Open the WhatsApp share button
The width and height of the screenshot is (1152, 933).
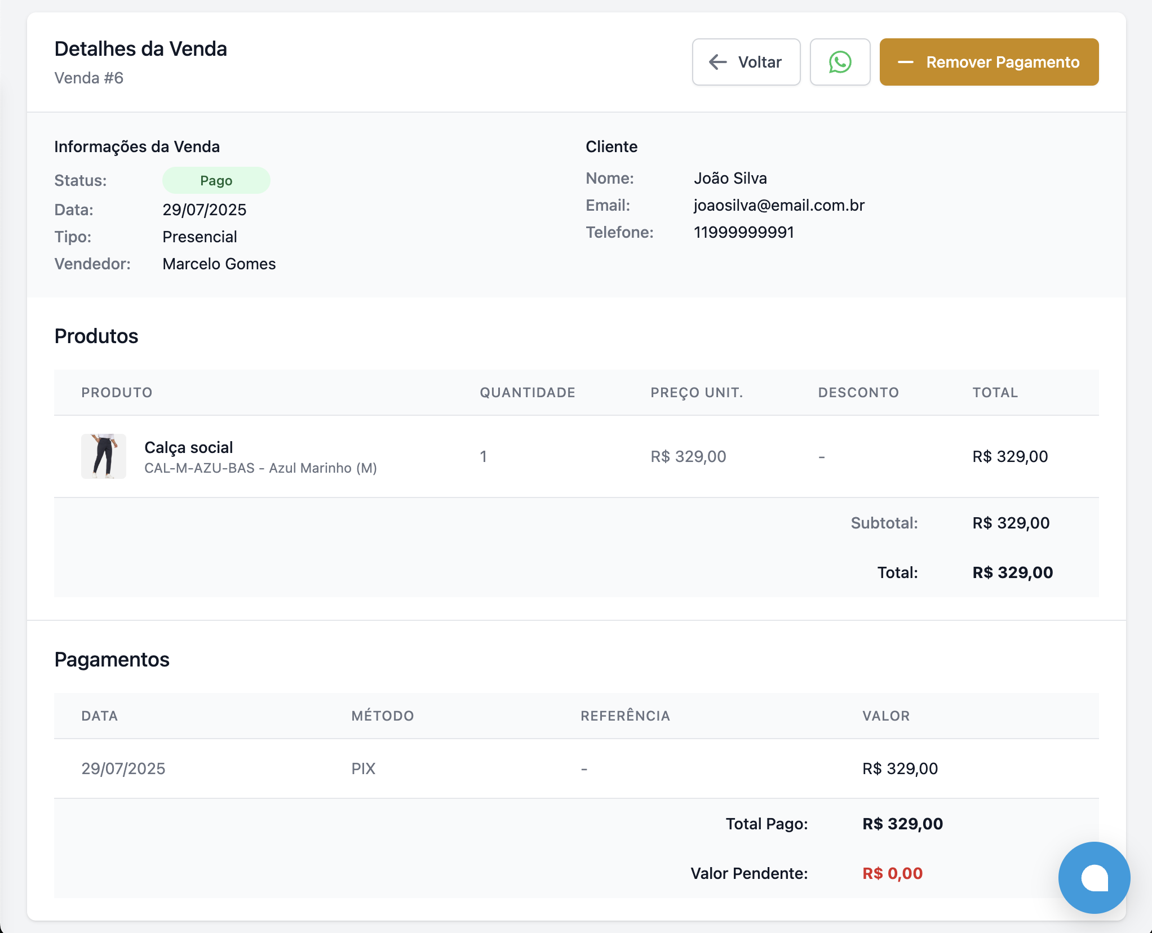(x=840, y=62)
